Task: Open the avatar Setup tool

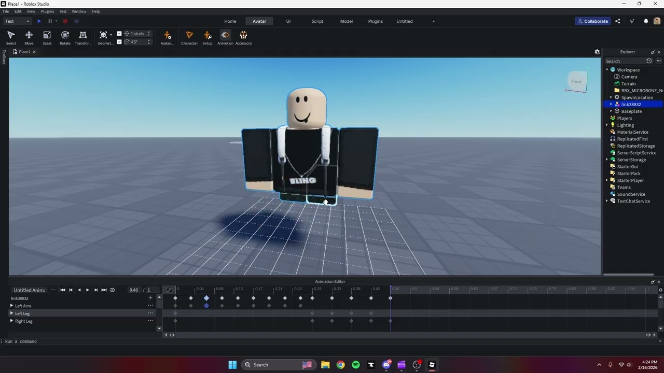Action: pos(208,38)
